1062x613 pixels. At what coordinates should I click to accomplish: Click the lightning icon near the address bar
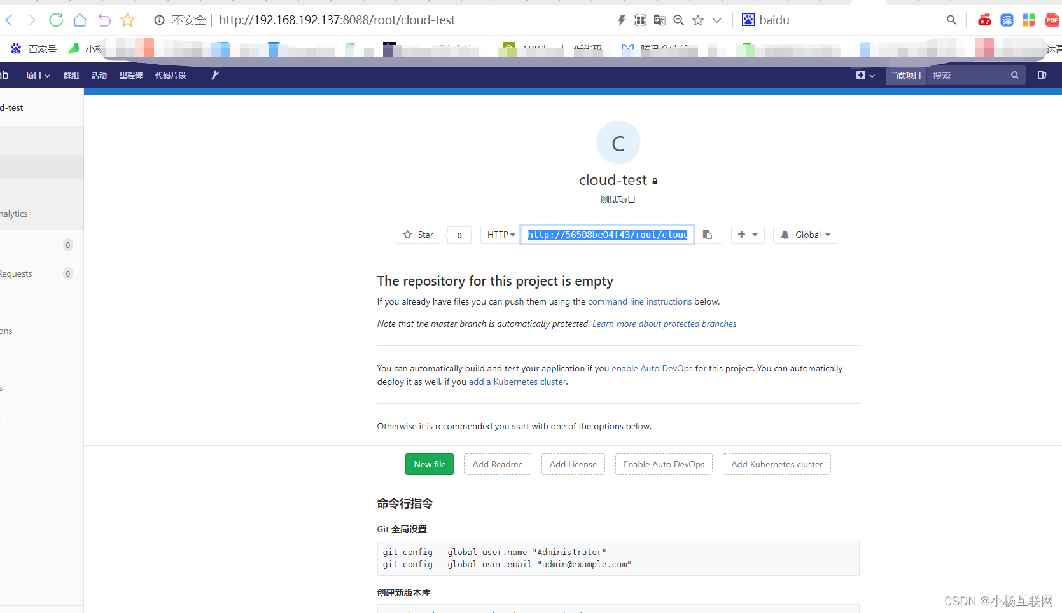(621, 20)
